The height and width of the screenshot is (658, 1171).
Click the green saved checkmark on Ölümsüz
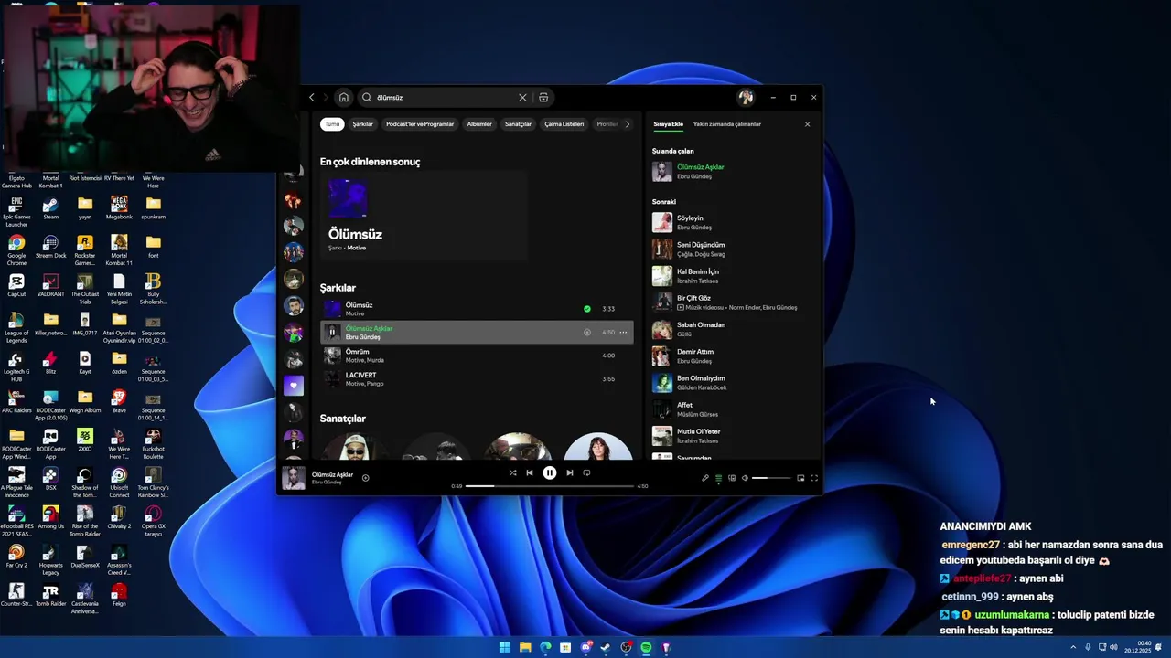click(587, 309)
